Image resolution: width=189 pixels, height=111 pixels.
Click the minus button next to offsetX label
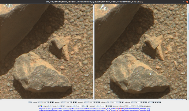[108, 102]
